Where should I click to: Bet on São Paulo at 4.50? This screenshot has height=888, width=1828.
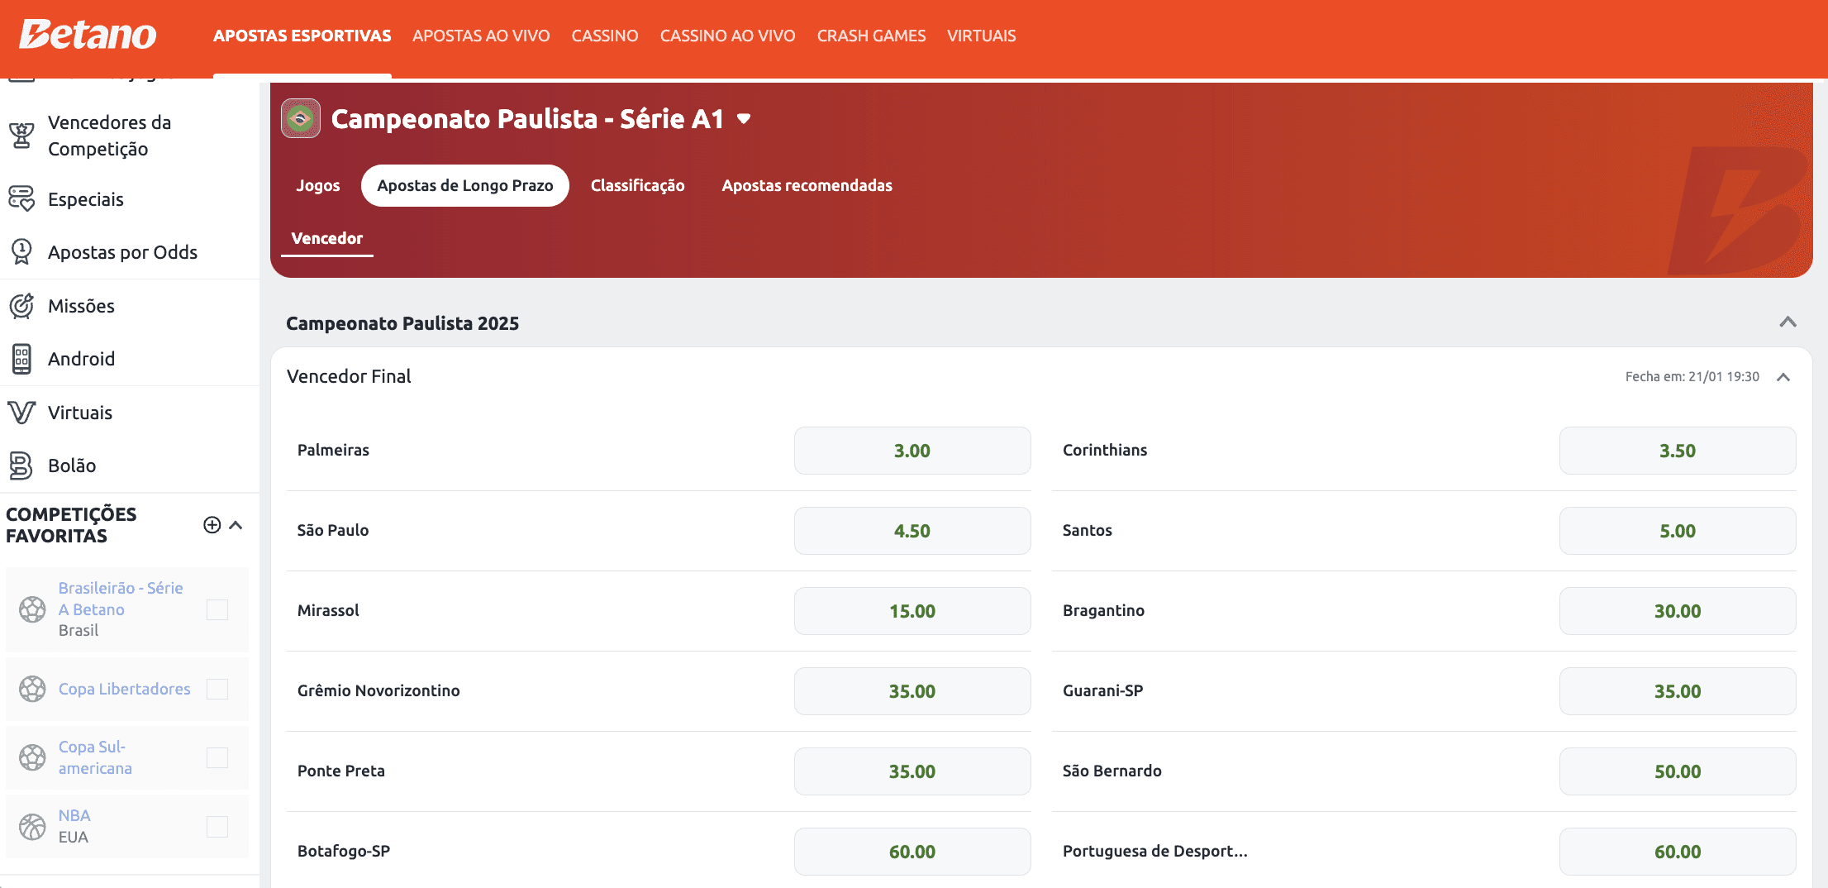(912, 531)
